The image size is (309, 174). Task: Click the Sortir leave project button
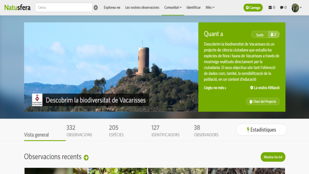coord(260,35)
